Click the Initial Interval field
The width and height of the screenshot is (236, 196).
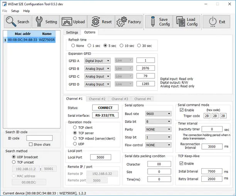[212, 171]
